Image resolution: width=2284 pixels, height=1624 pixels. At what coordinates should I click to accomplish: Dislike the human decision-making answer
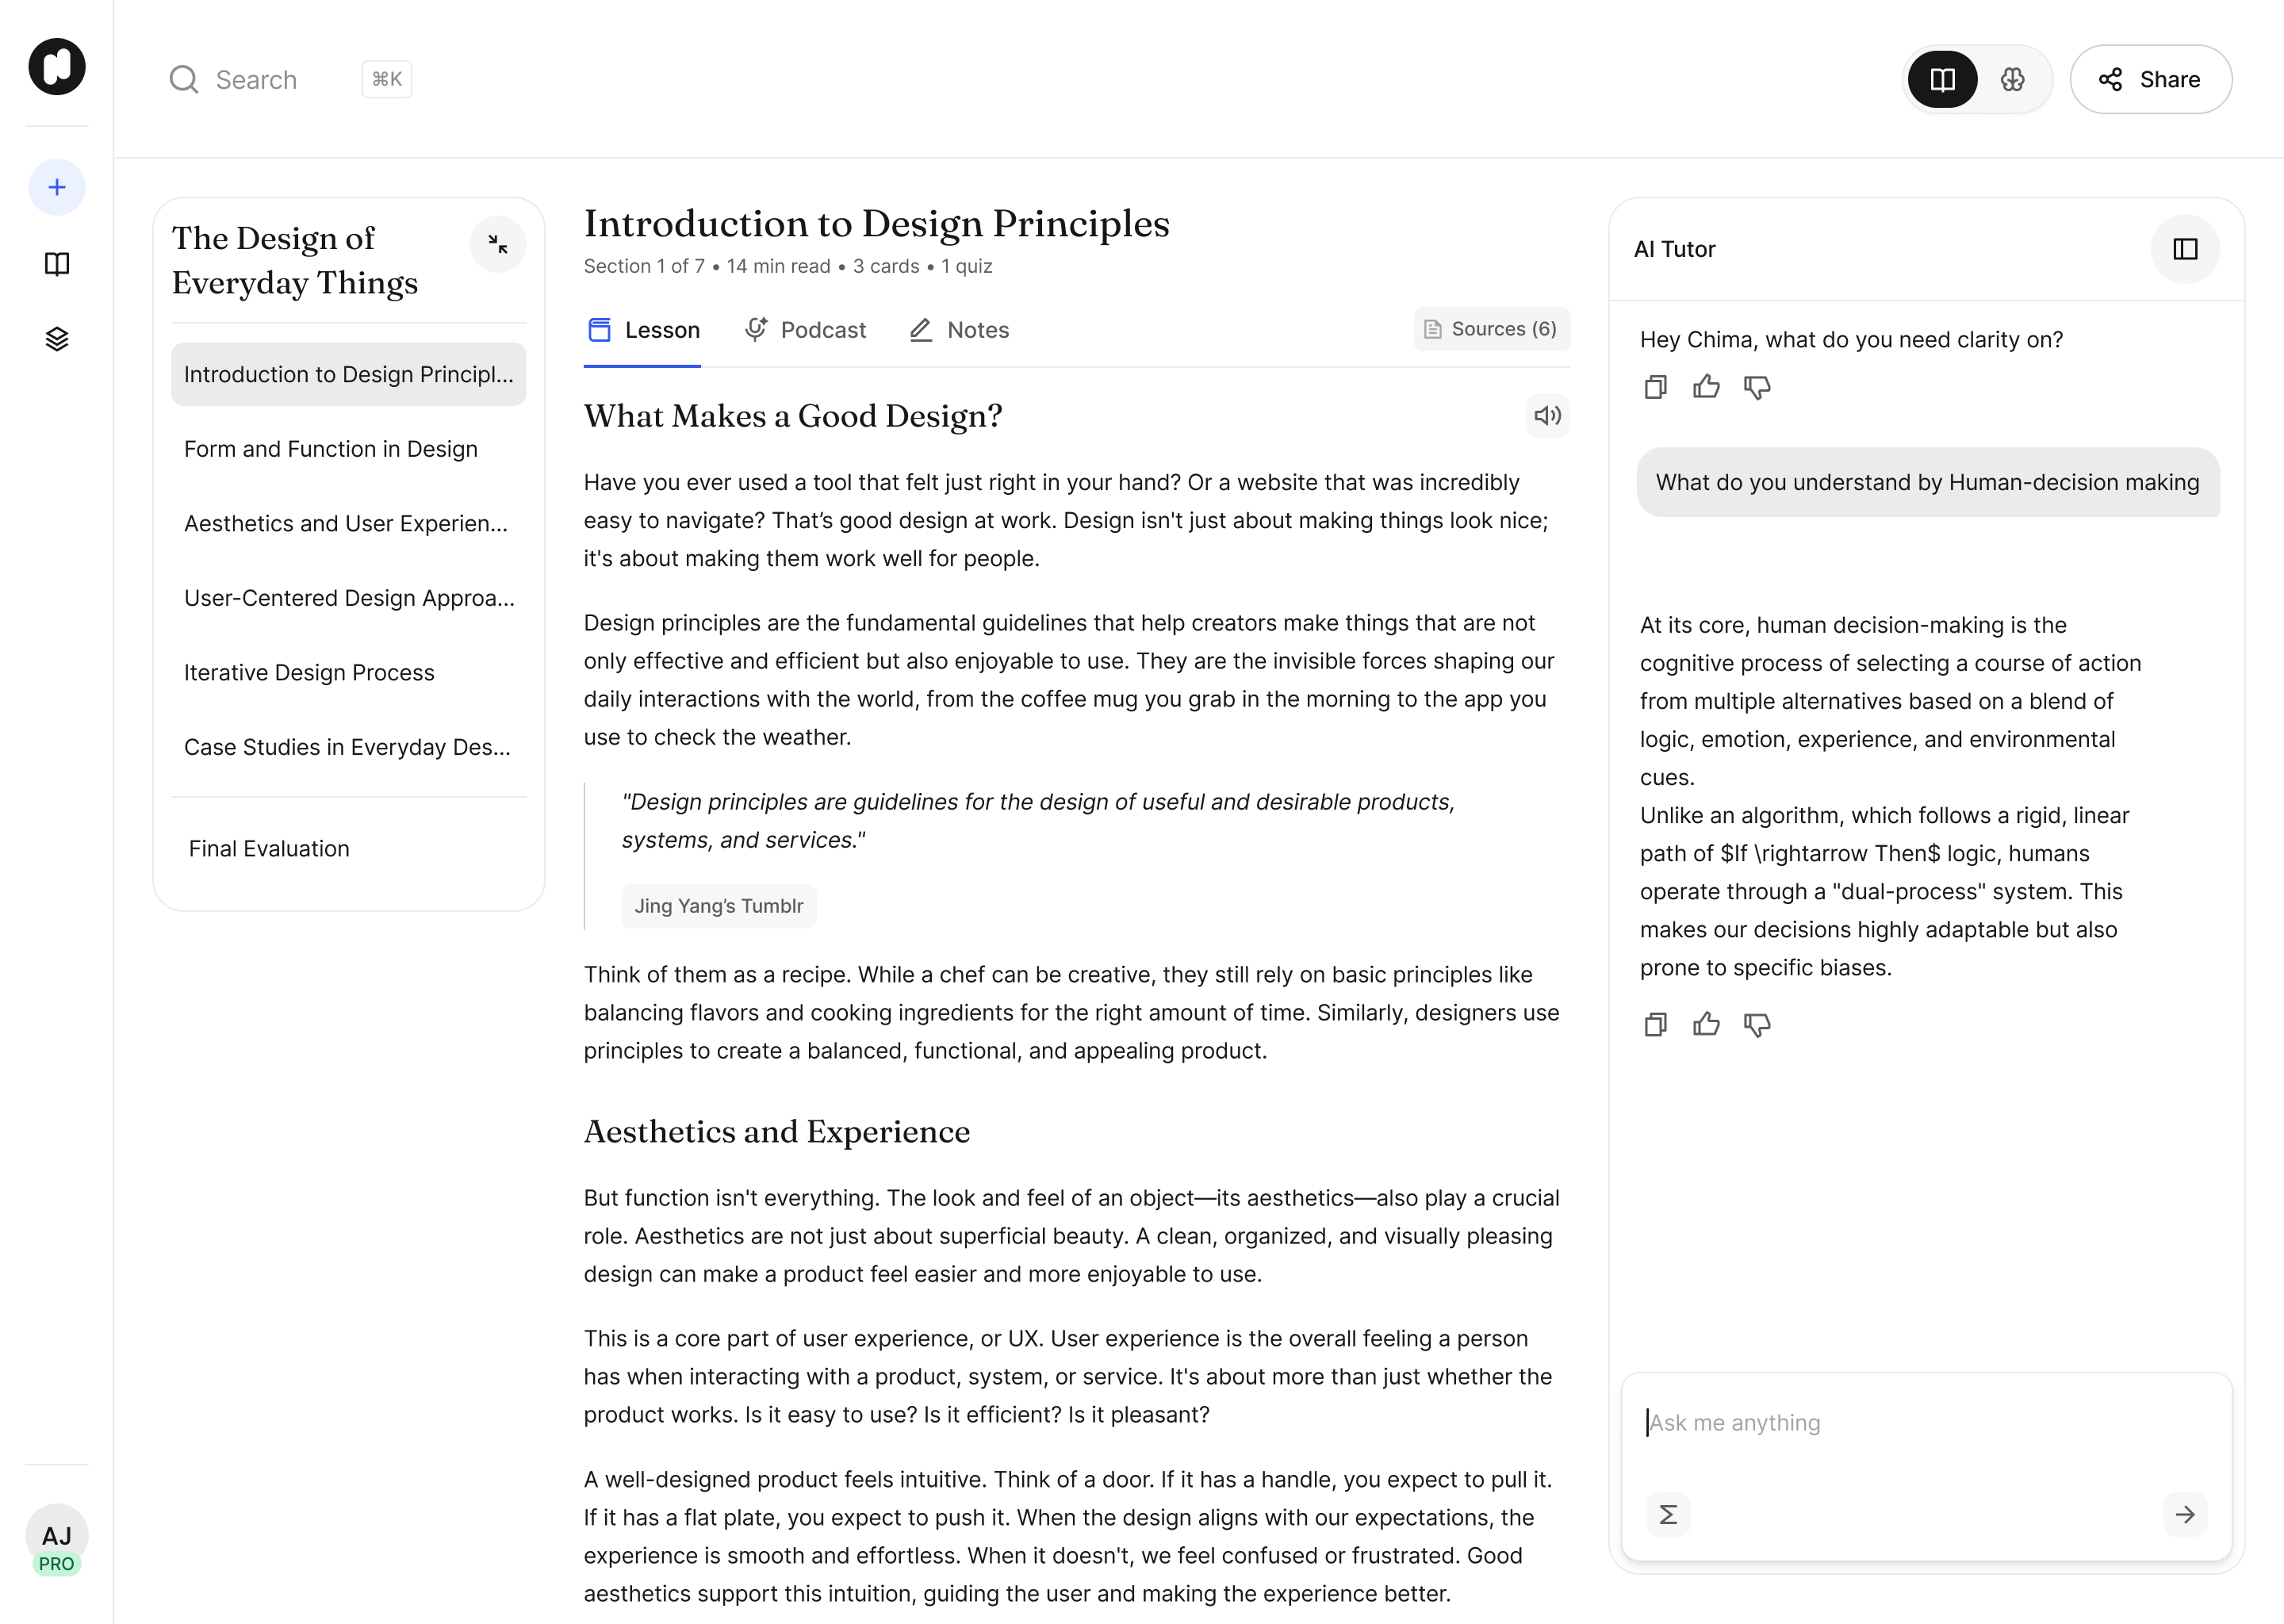coord(1757,1024)
